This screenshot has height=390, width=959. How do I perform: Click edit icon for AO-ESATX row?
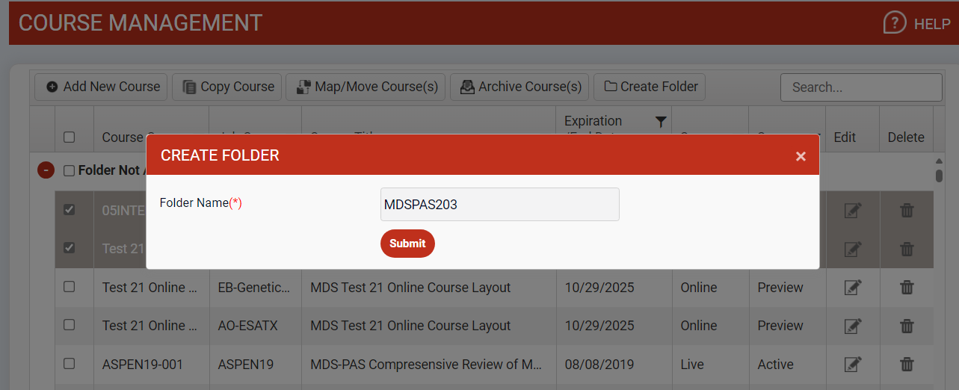tap(852, 326)
